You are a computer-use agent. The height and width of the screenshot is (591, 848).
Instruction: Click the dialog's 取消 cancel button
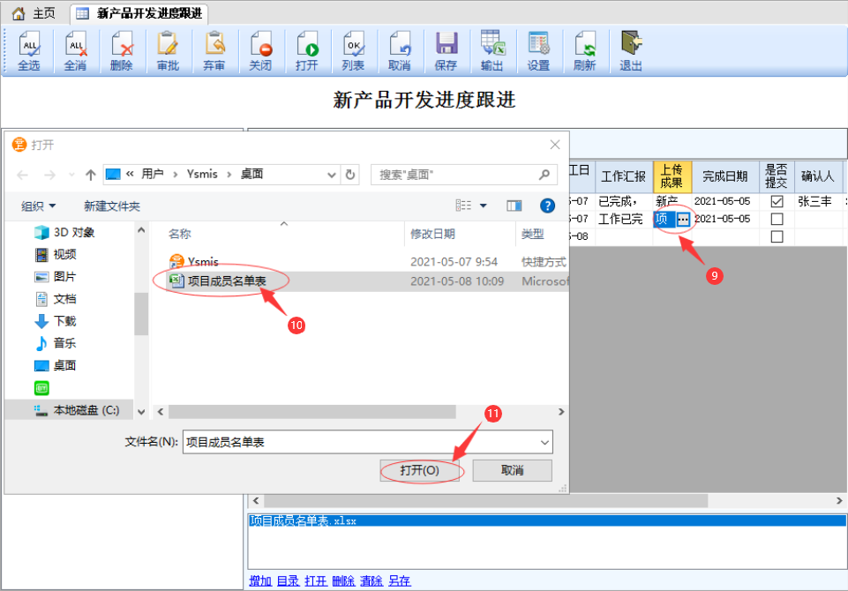(x=512, y=470)
